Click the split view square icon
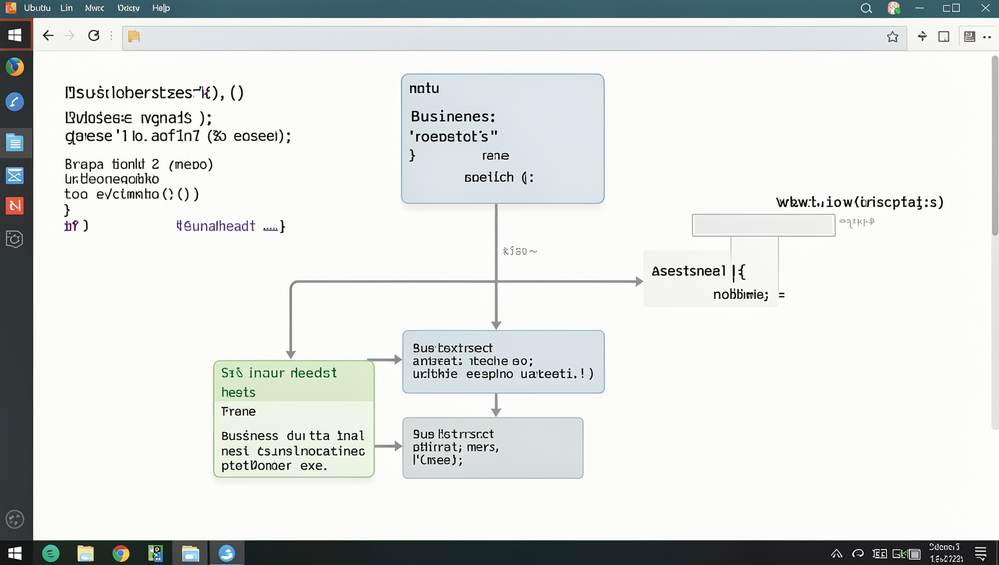 pyautogui.click(x=944, y=37)
